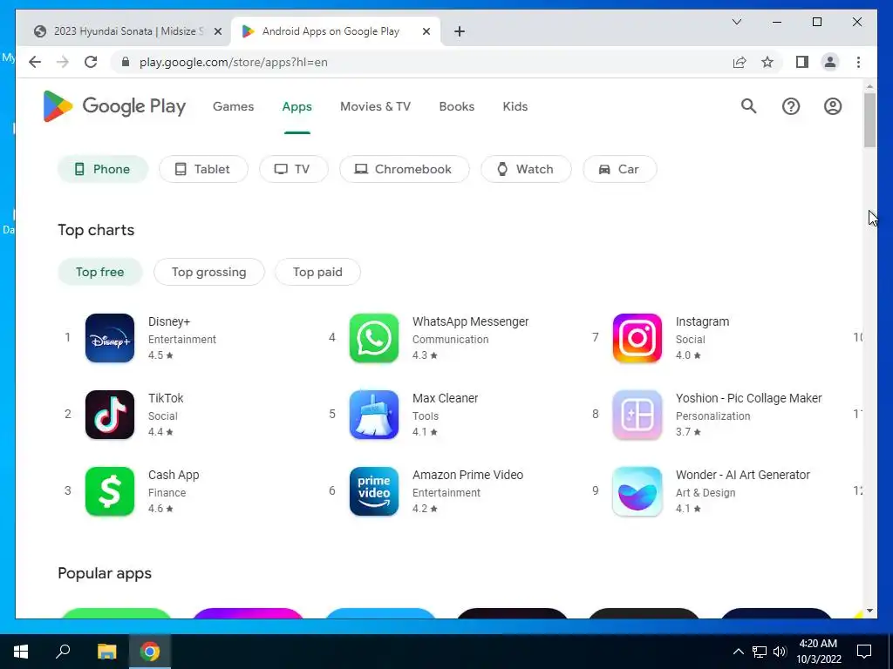Open the volume control in system tray
The height and width of the screenshot is (669, 893).
(x=780, y=652)
